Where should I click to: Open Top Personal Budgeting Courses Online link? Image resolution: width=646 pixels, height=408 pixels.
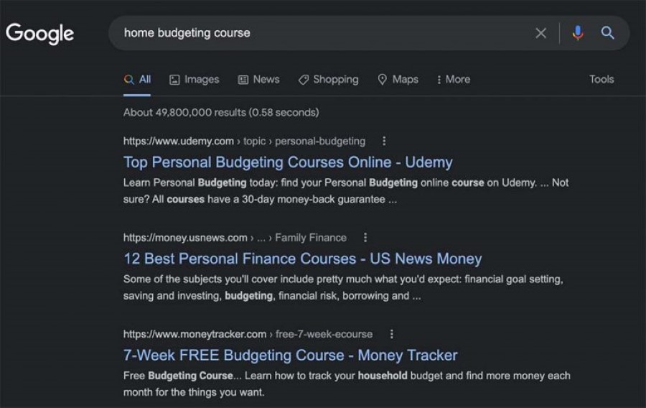point(288,162)
